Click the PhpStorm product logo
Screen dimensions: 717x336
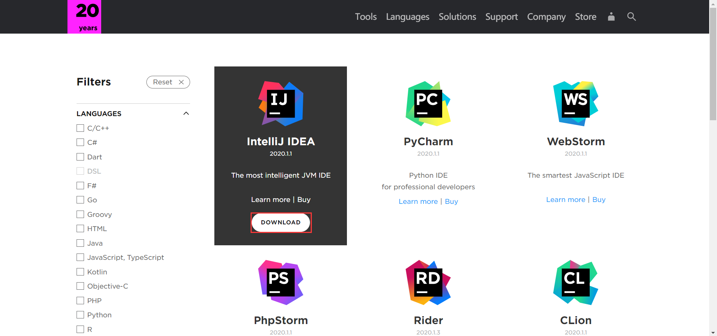tap(281, 283)
